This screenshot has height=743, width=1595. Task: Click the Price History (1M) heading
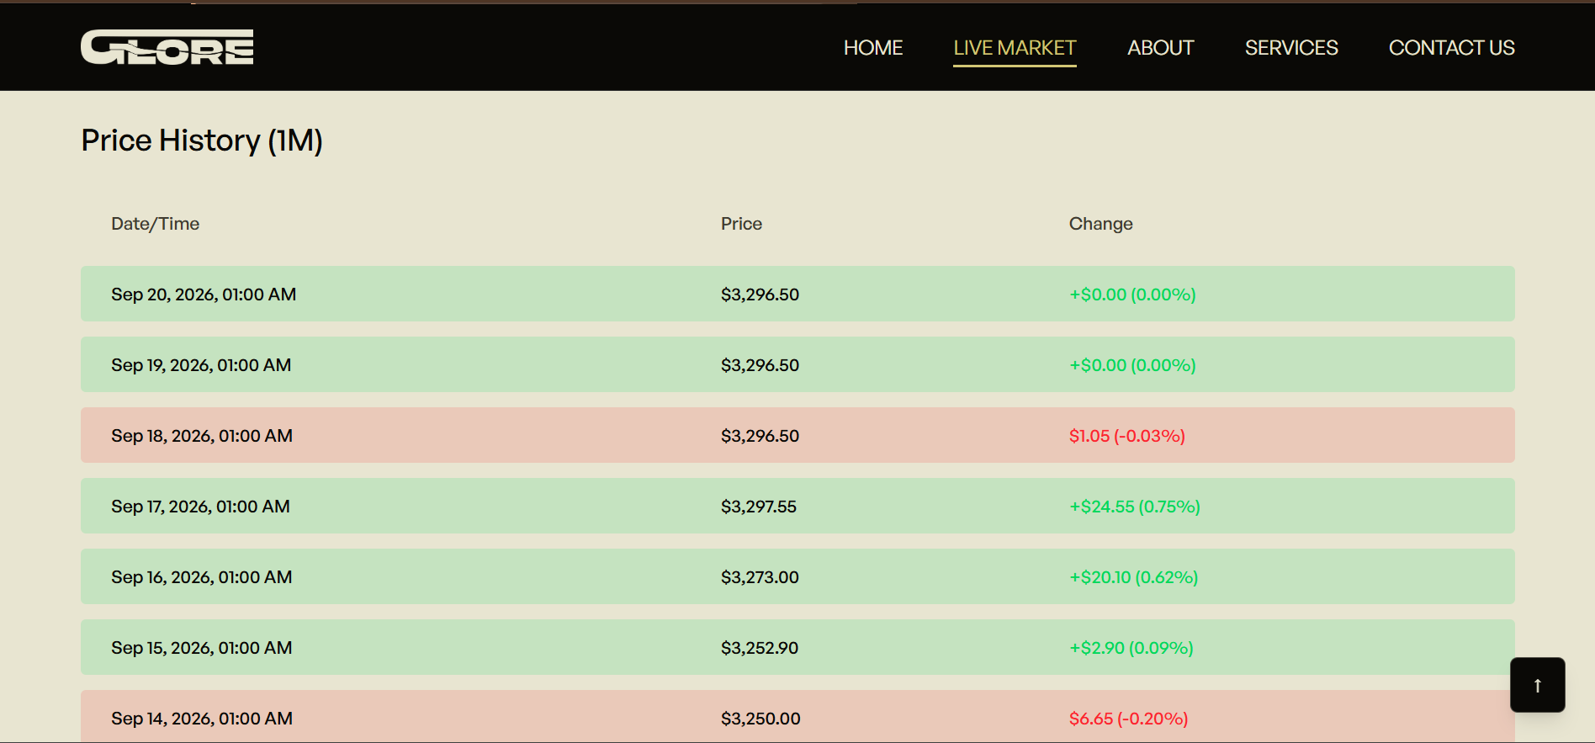[202, 141]
